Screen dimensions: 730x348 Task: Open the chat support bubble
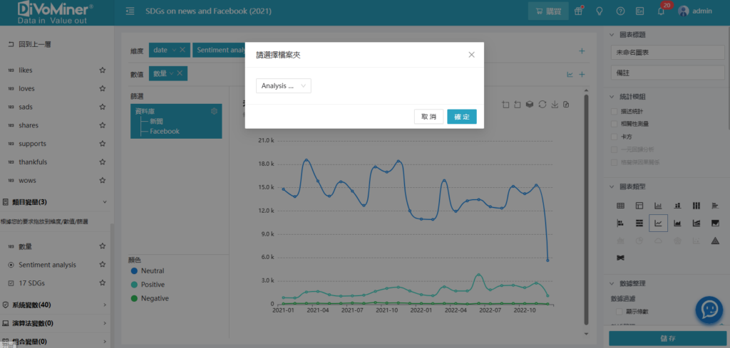[709, 310]
